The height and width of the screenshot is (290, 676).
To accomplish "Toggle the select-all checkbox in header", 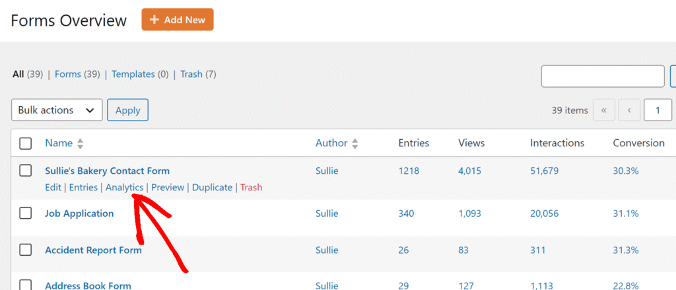I will (x=26, y=143).
